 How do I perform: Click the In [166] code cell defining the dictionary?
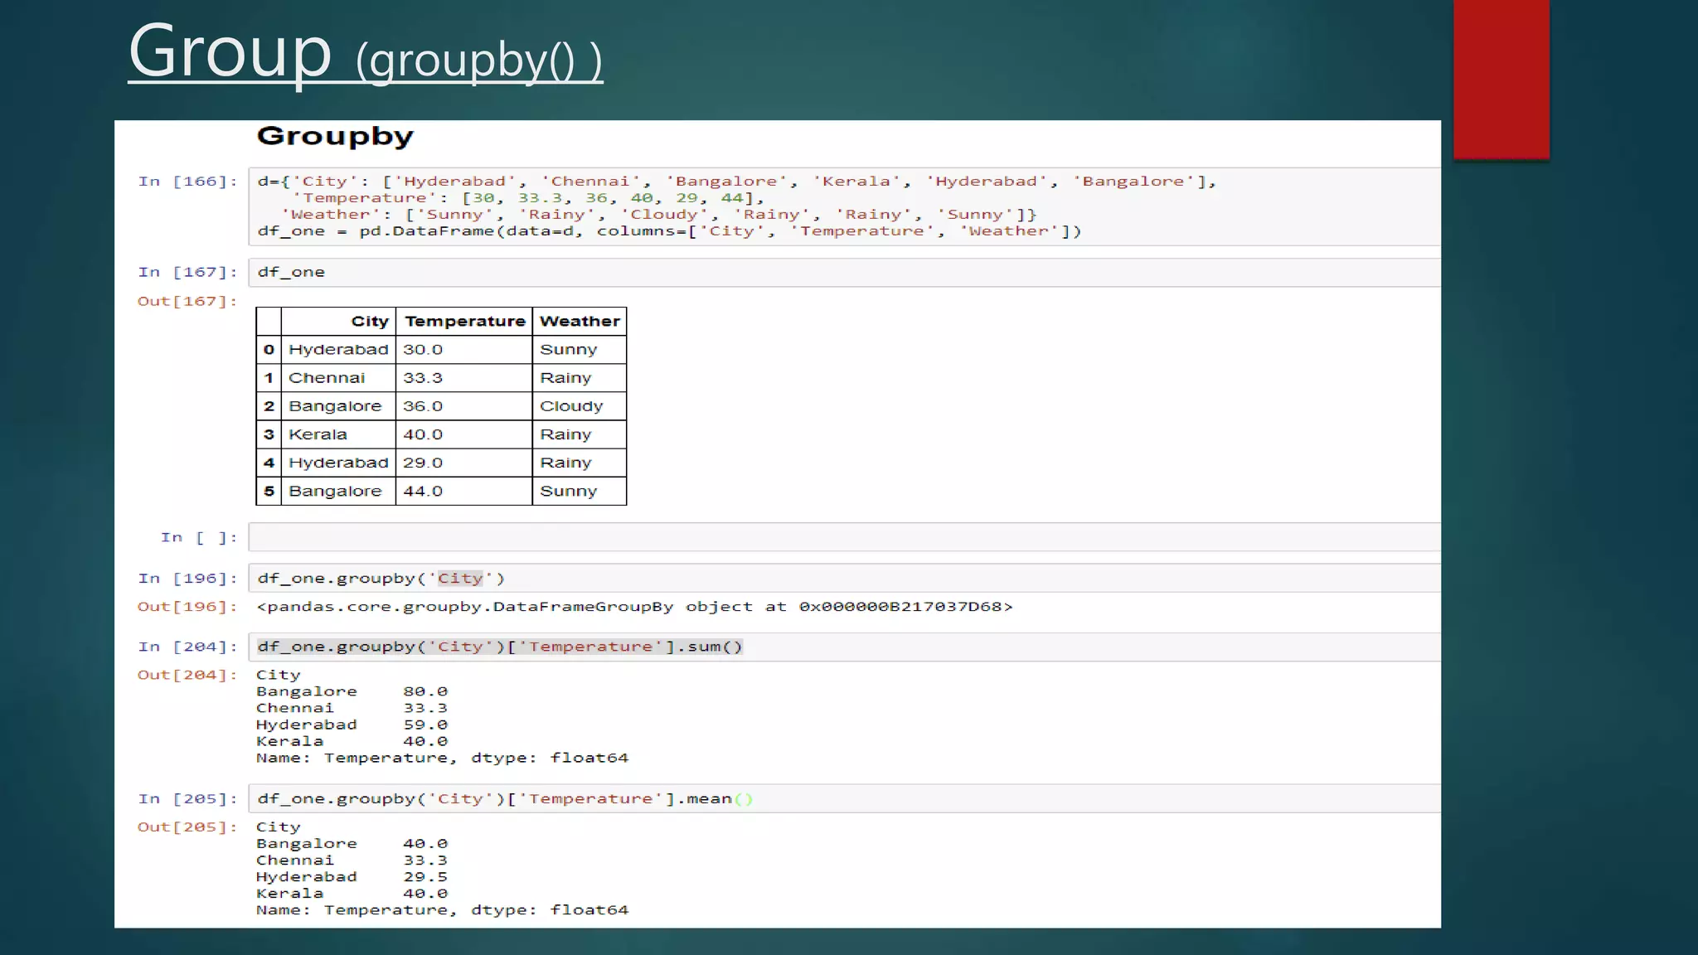click(x=844, y=206)
